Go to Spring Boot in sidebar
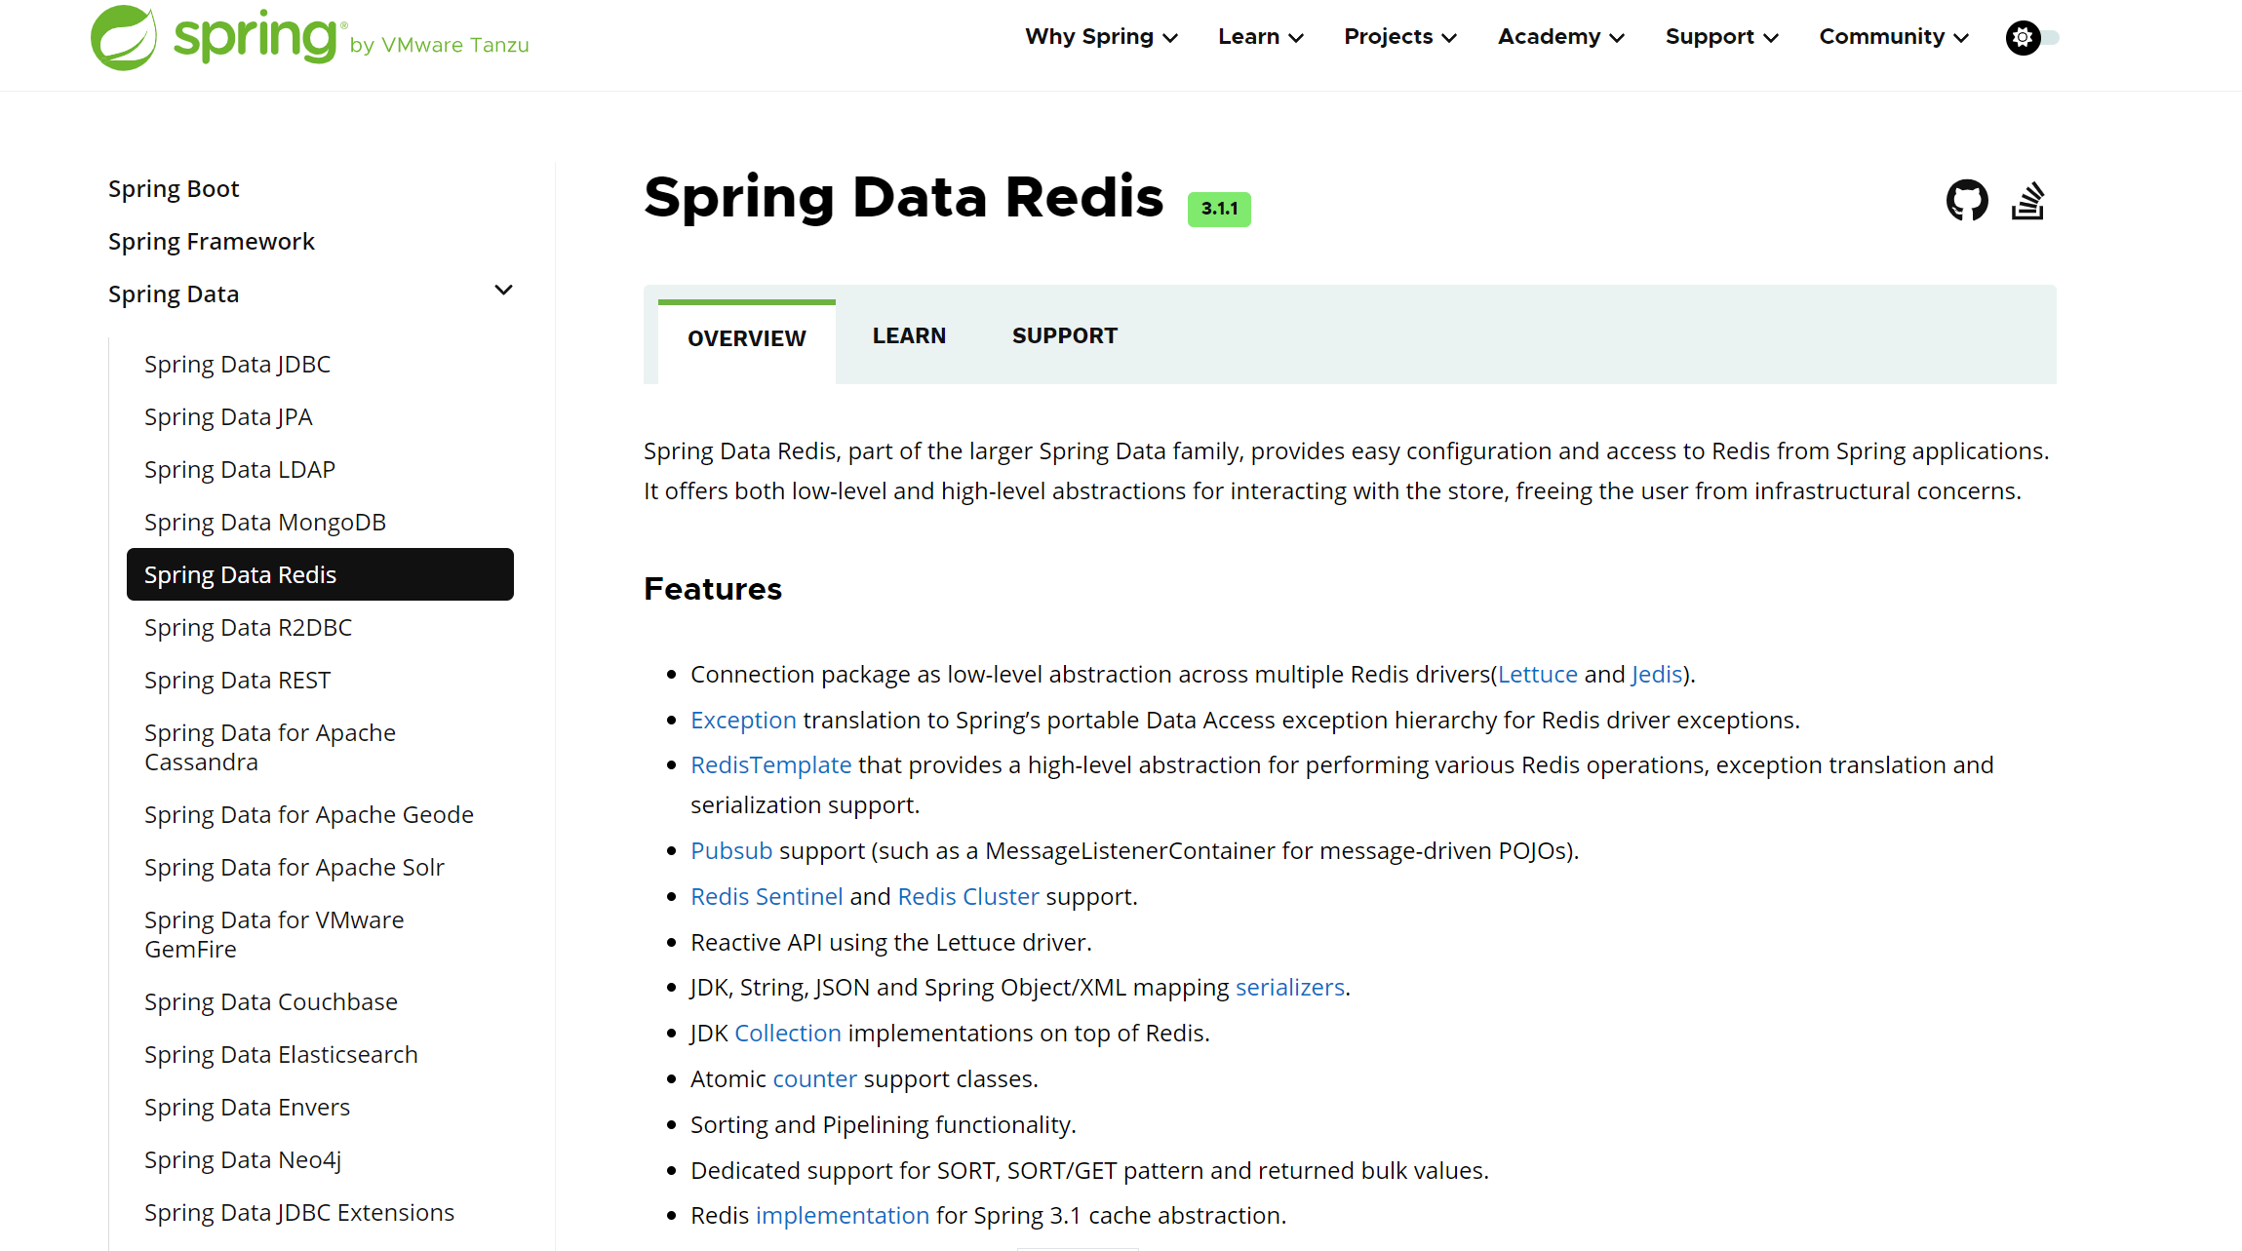Image resolution: width=2242 pixels, height=1251 pixels. (x=174, y=188)
